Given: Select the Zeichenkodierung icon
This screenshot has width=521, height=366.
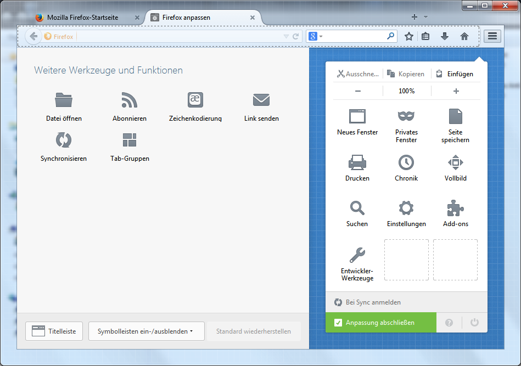Looking at the screenshot, I should pyautogui.click(x=195, y=100).
